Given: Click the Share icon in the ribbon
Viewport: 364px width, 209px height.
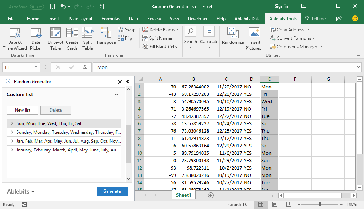Looking at the screenshot, I should pos(339,18).
